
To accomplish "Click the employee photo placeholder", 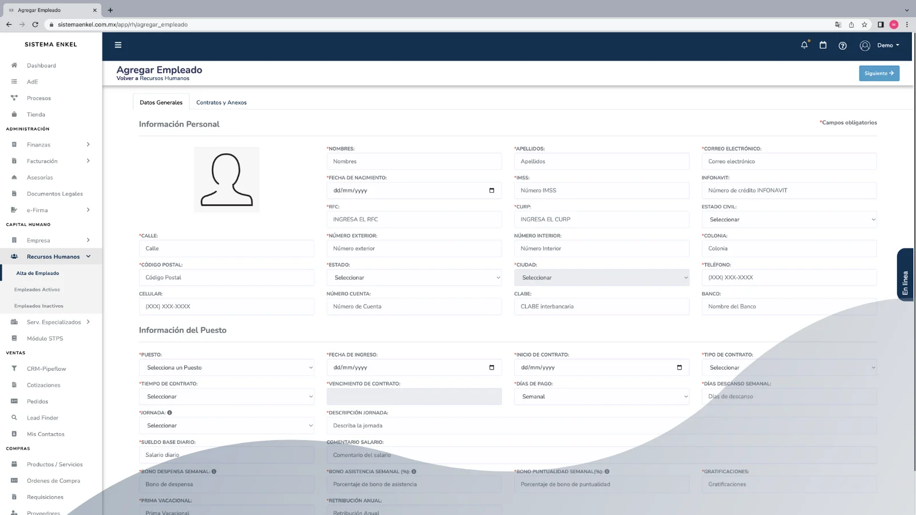I will click(x=227, y=180).
